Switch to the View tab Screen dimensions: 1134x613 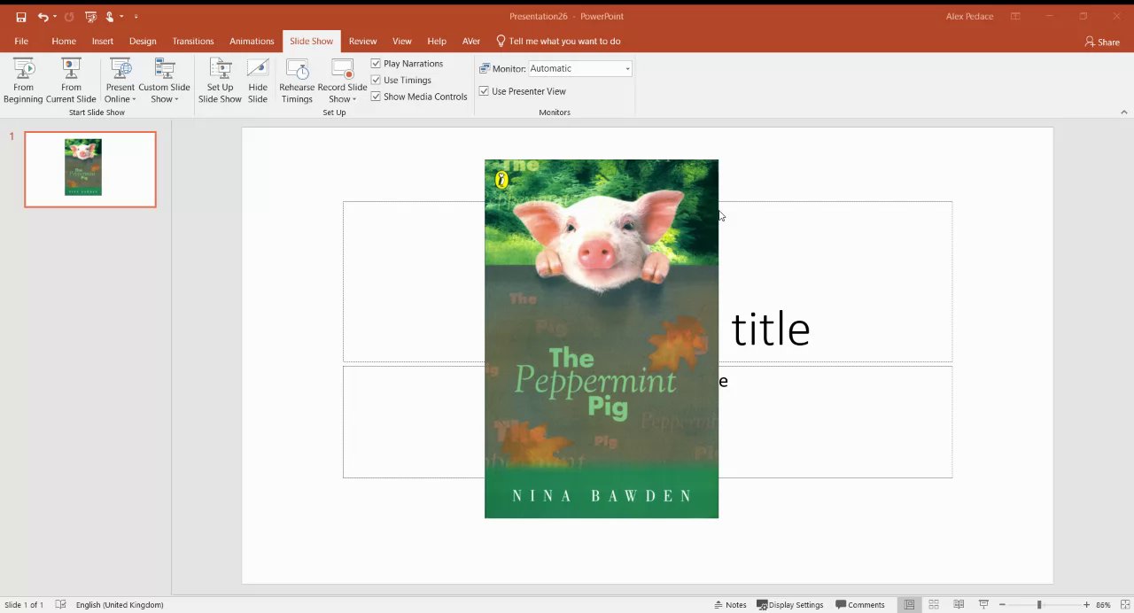tap(402, 41)
